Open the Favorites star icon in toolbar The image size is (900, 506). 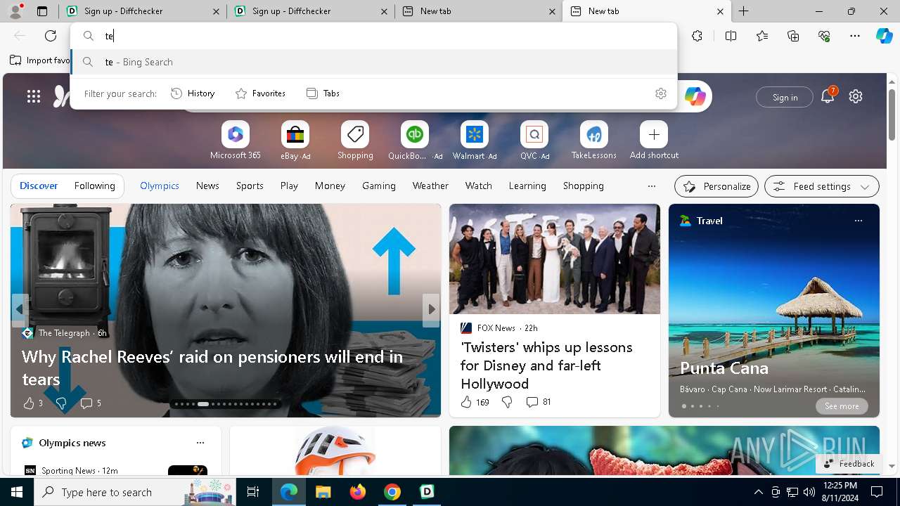762,36
